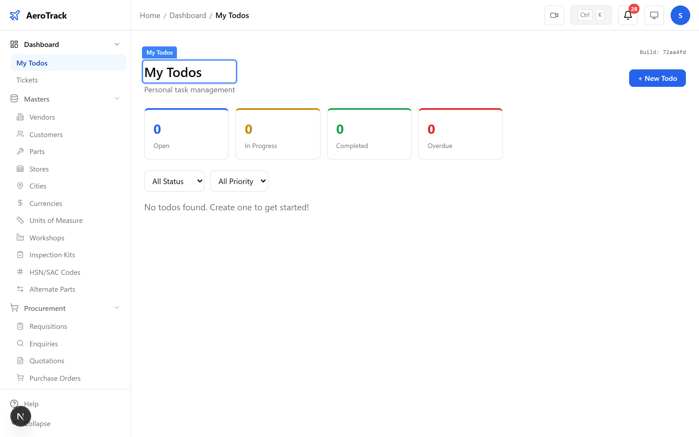
Task: Click the Ctrl K search shortcut control
Action: pos(591,15)
